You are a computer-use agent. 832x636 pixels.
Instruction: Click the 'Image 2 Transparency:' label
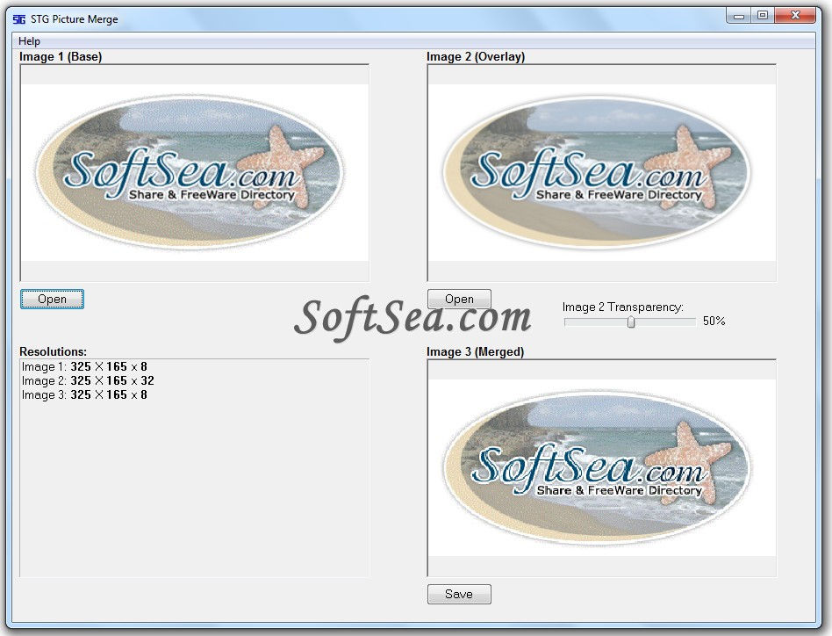tap(623, 307)
